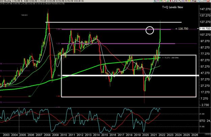Click the 2020 year label on time axis

146,135
